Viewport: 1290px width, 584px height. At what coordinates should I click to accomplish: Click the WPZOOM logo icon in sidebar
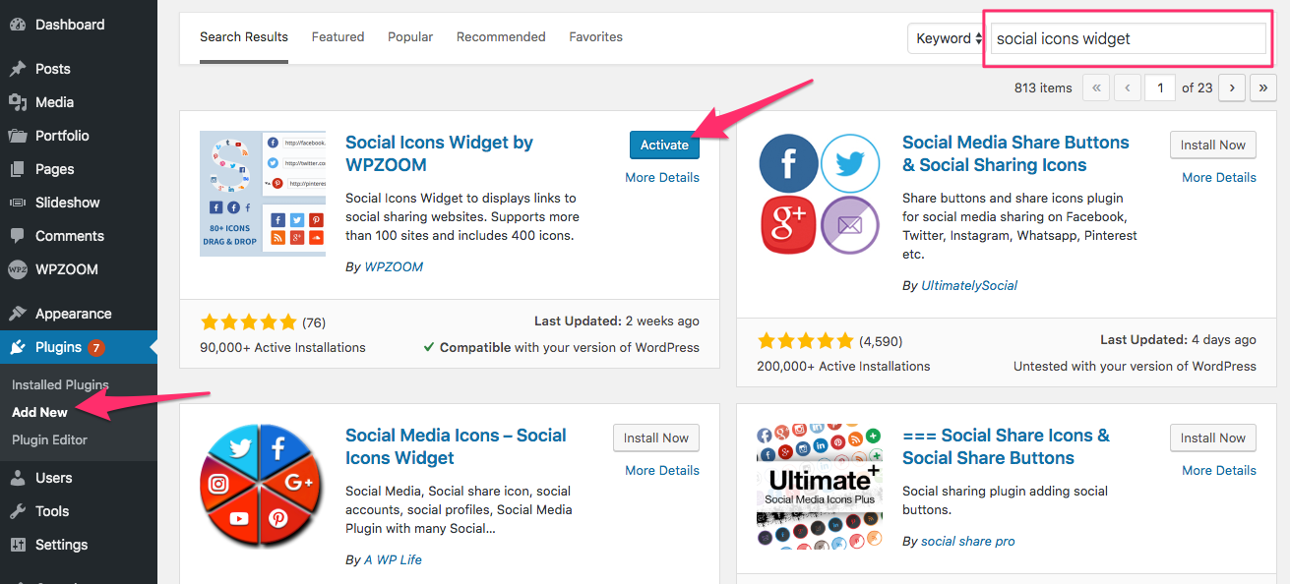(18, 269)
